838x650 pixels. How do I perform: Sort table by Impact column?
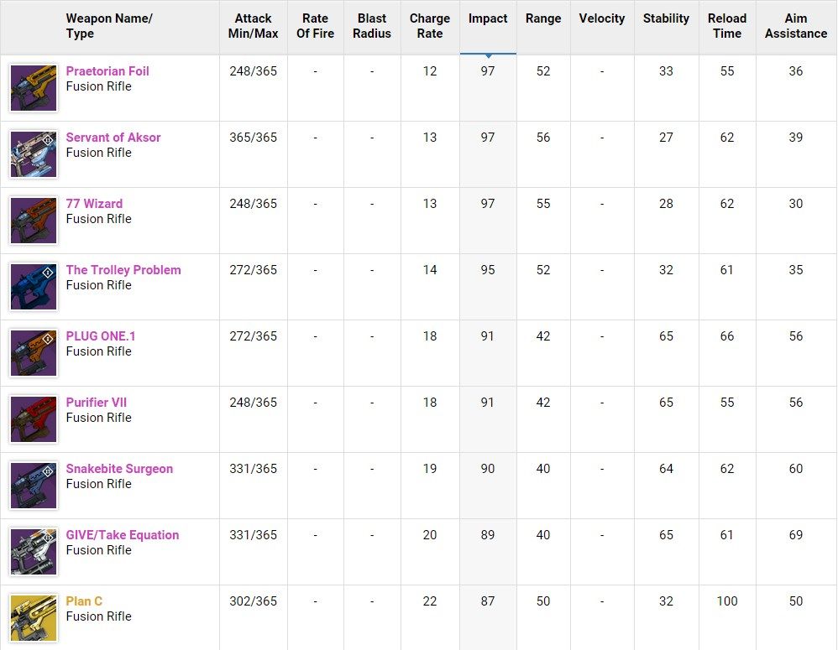coord(488,18)
